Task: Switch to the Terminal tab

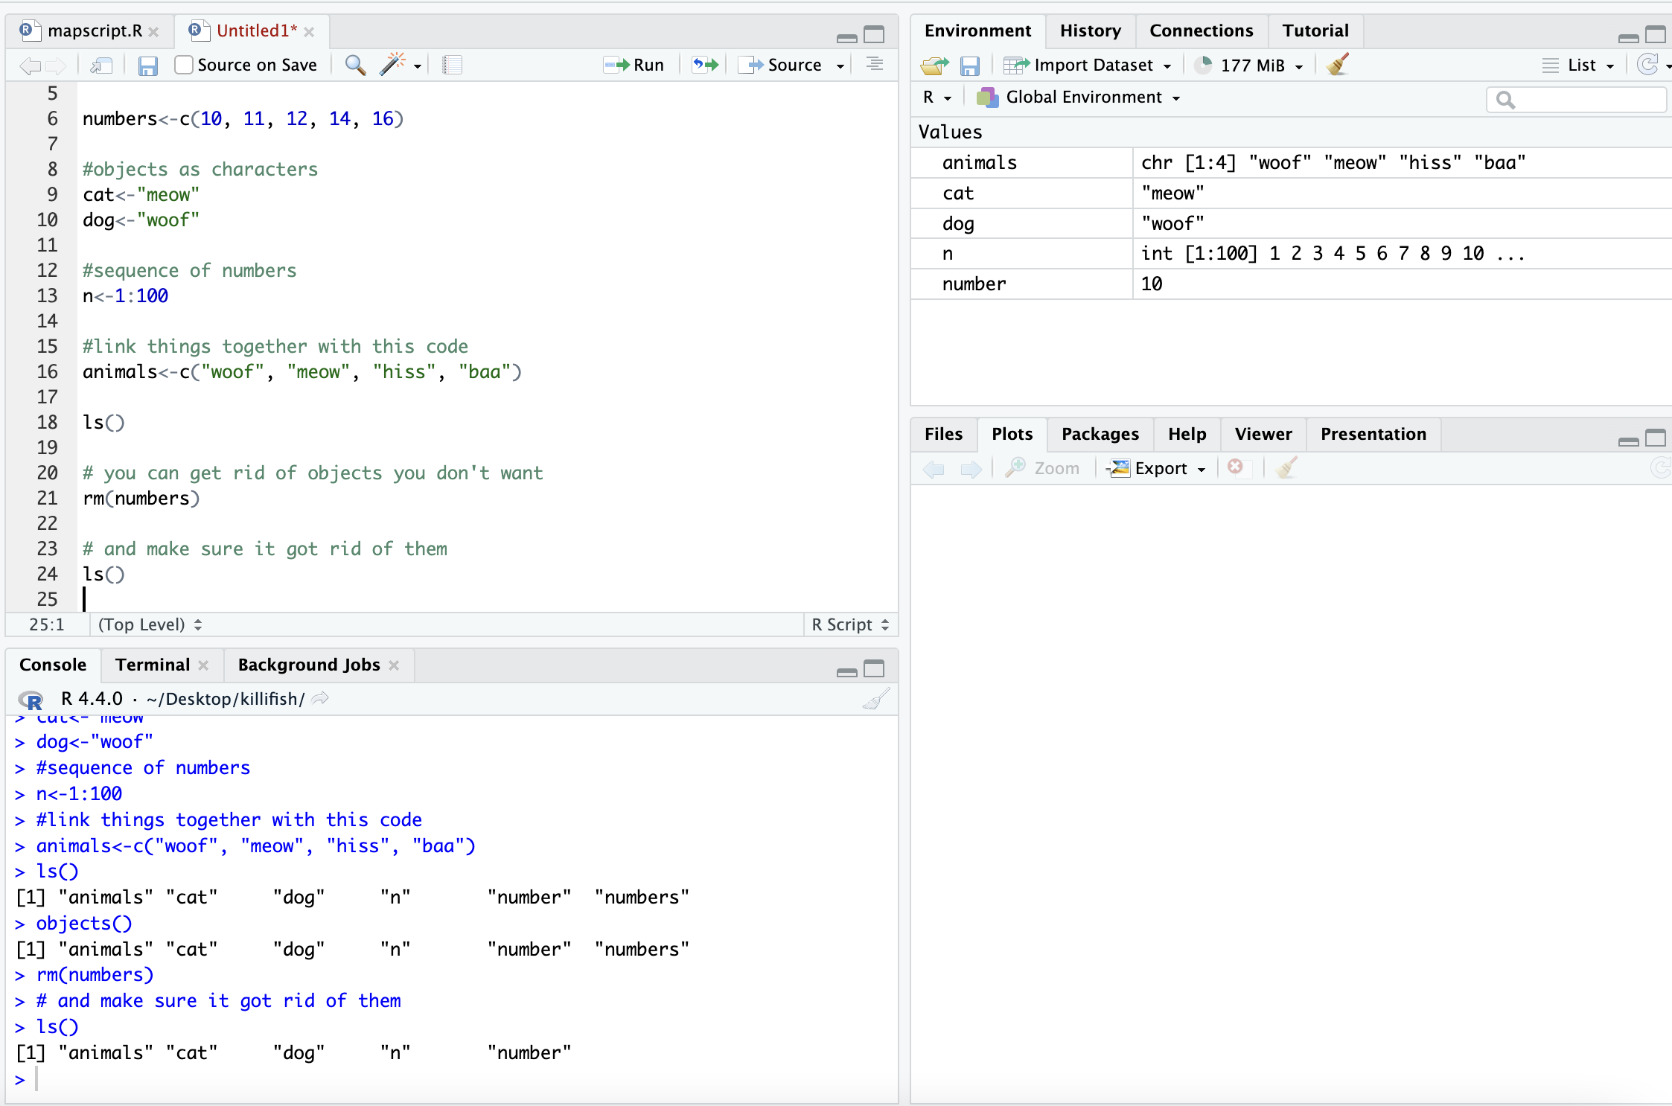Action: (153, 665)
